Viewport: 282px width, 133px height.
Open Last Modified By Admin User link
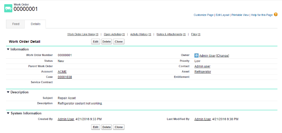[x=203, y=119]
